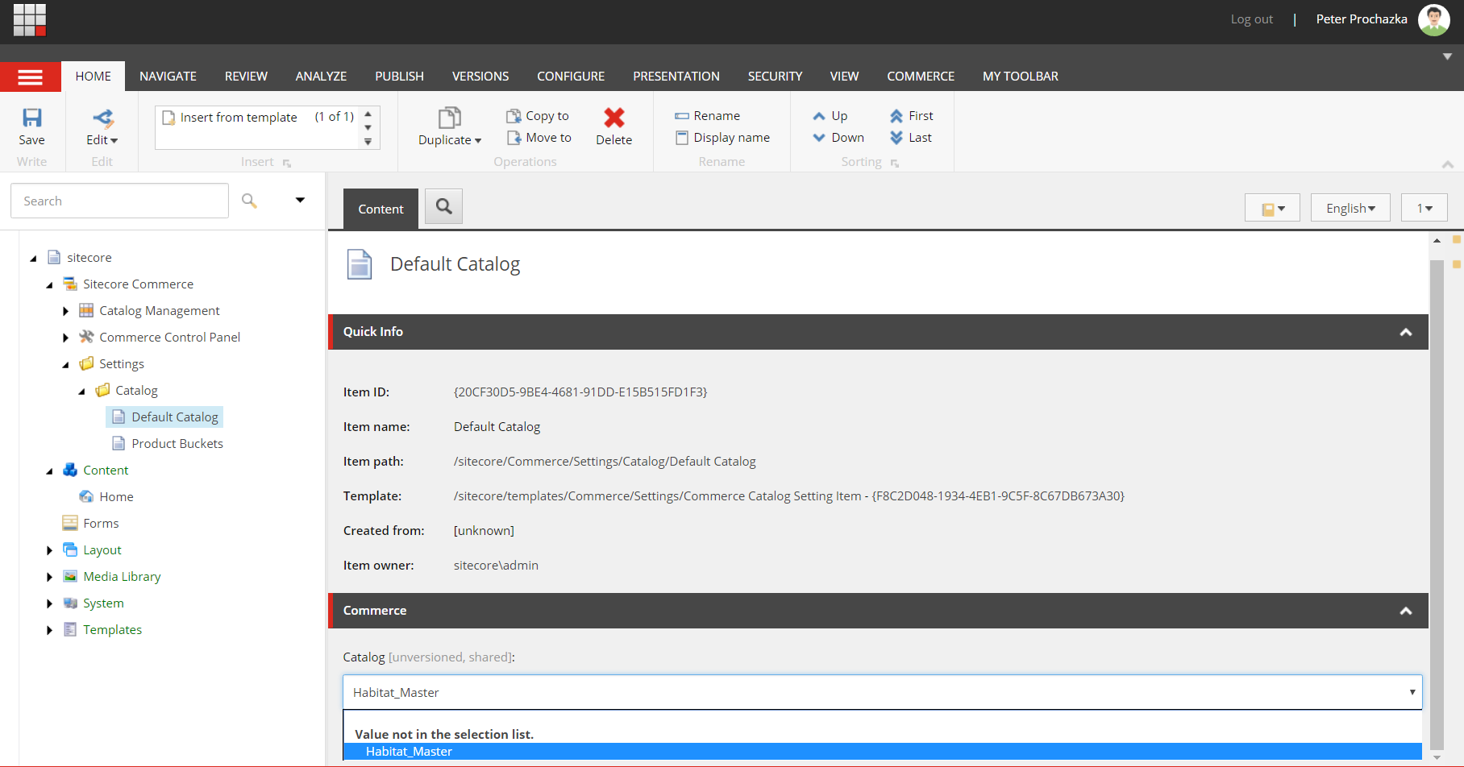Click the Insert from template icon
1464x767 pixels.
tap(168, 118)
